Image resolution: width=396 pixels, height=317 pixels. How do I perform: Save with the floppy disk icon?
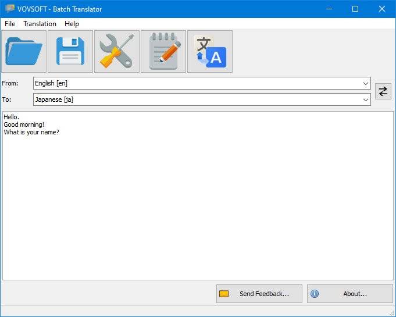point(70,52)
